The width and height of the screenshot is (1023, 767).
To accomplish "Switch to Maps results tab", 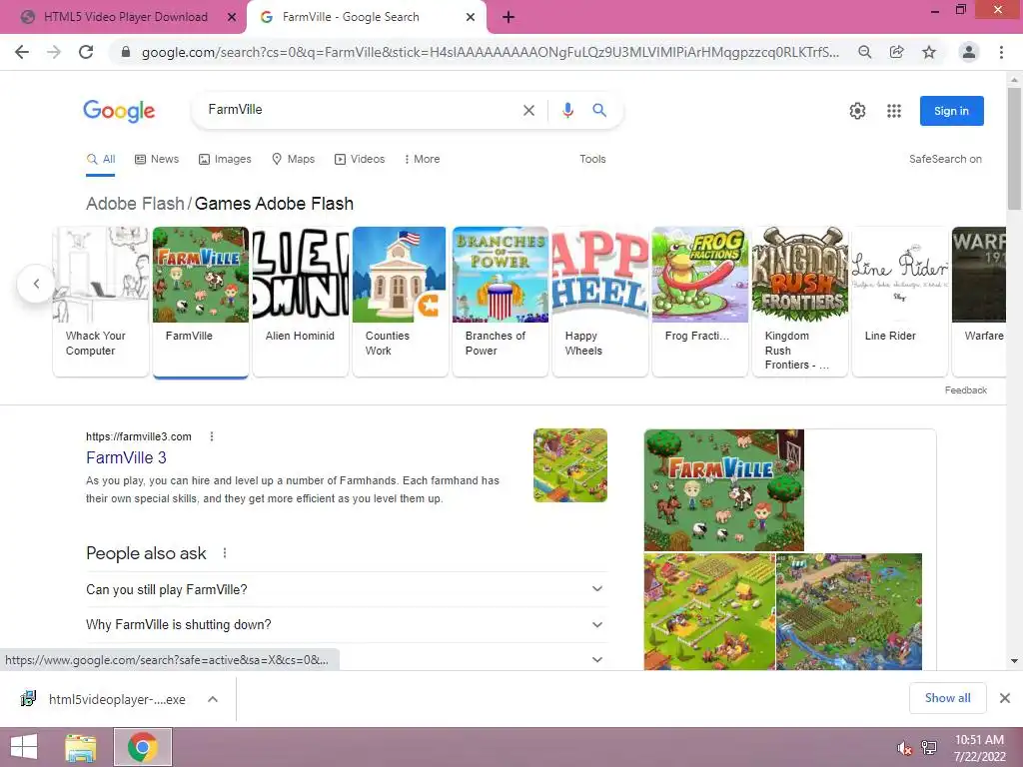I will [x=293, y=159].
